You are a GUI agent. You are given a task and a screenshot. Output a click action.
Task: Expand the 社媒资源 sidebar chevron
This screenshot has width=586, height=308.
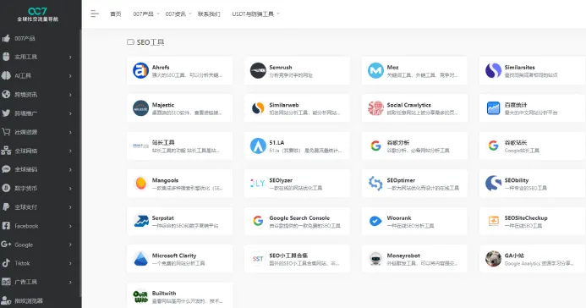(70, 132)
